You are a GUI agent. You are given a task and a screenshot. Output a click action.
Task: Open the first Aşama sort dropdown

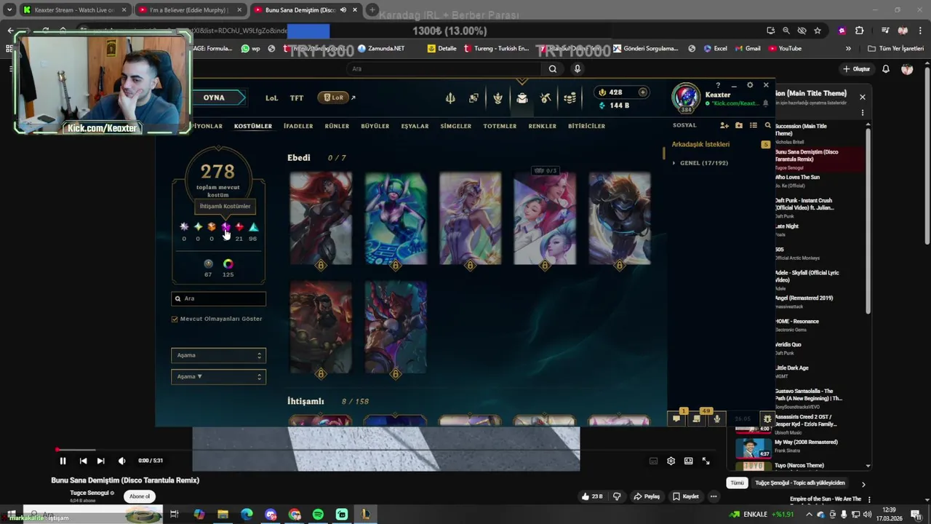coord(218,355)
